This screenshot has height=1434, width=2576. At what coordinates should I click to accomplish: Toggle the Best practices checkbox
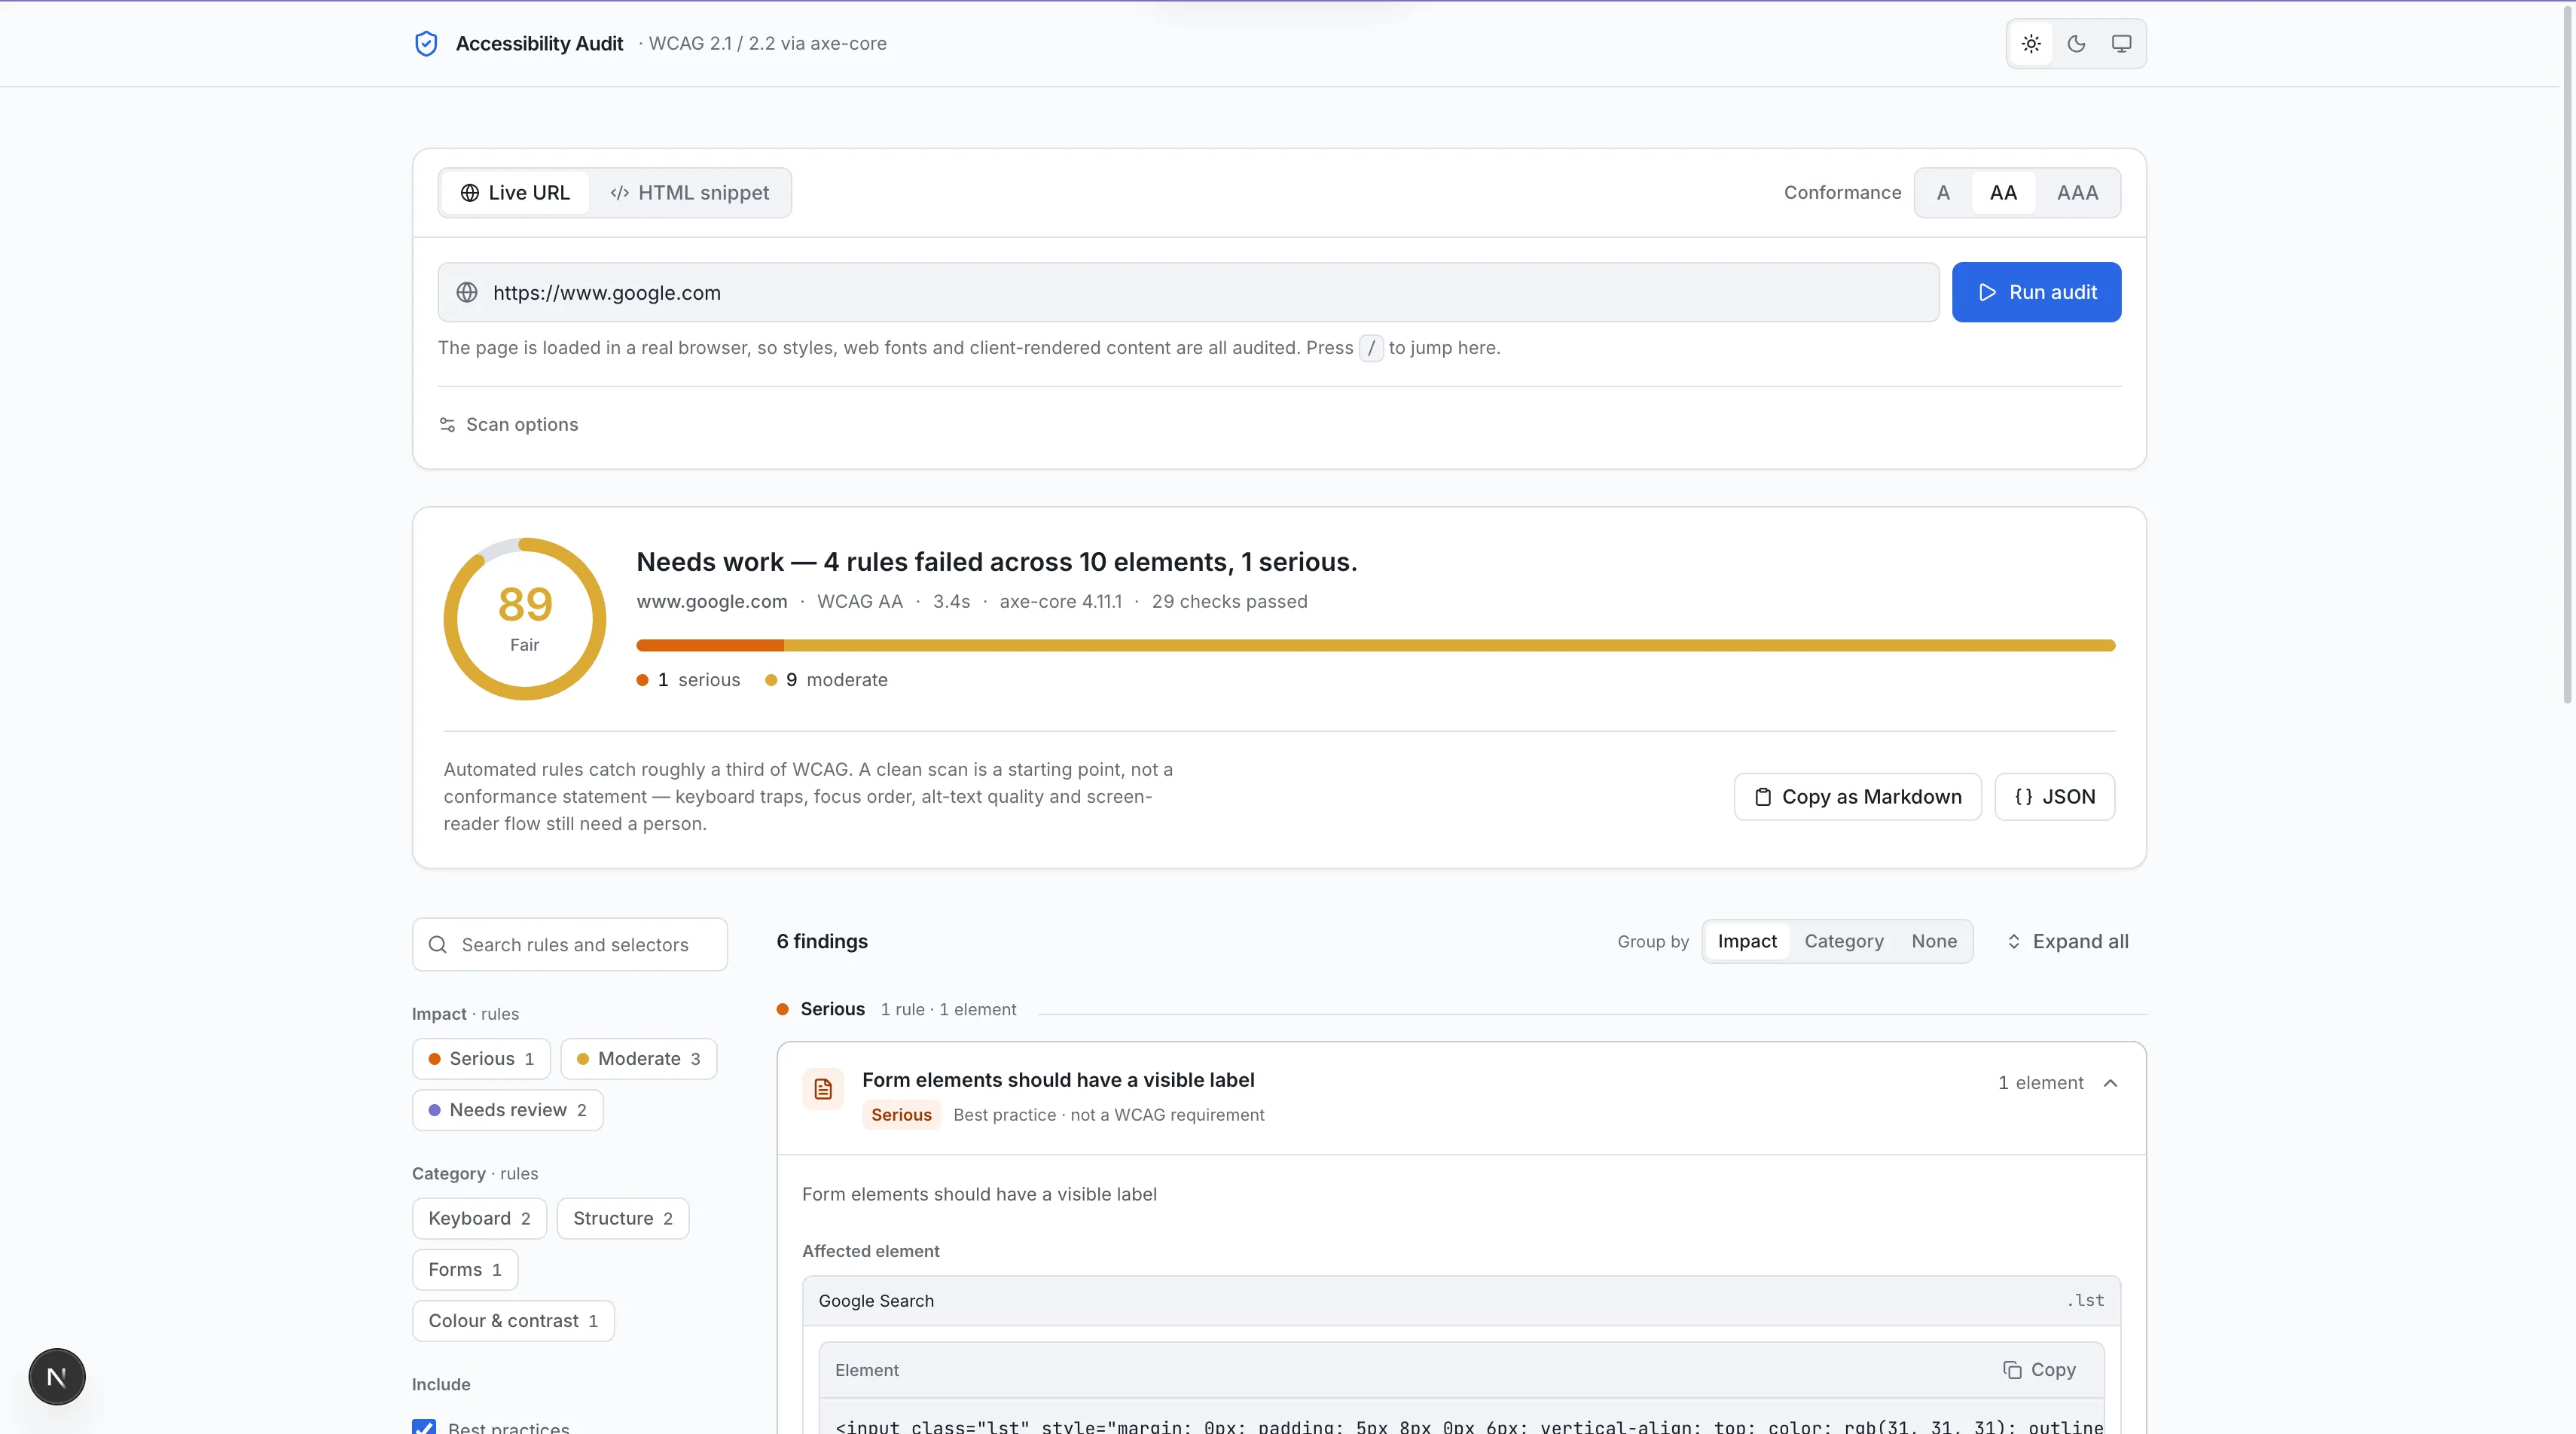click(424, 1427)
